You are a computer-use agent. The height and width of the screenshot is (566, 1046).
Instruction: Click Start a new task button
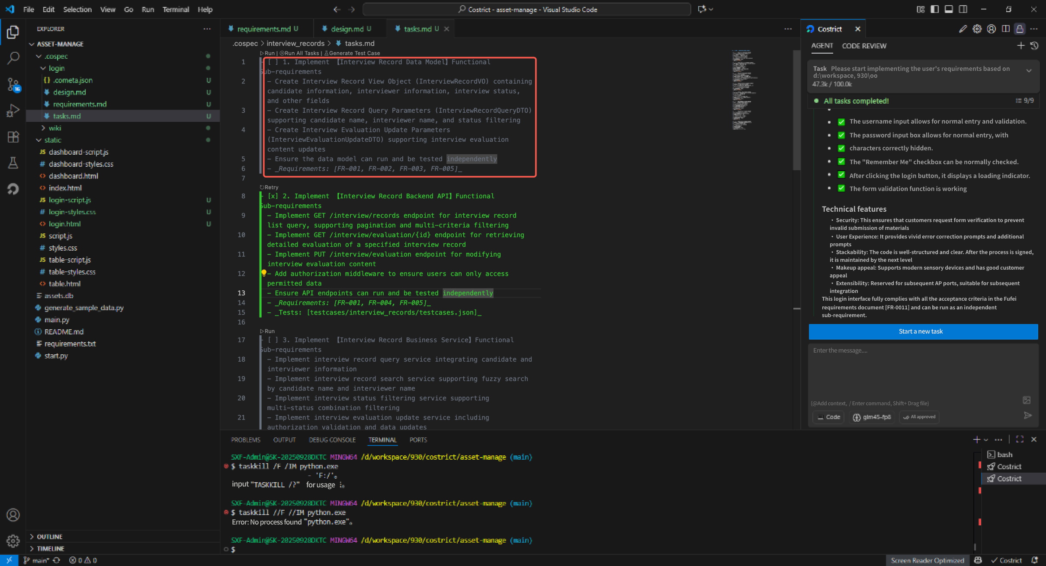pos(923,331)
